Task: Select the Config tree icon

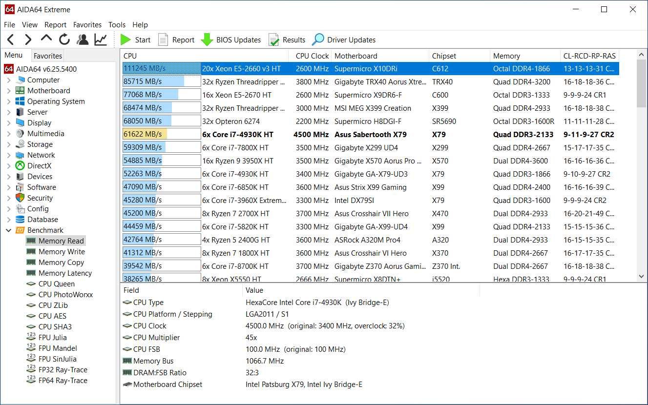Action: click(x=20, y=208)
